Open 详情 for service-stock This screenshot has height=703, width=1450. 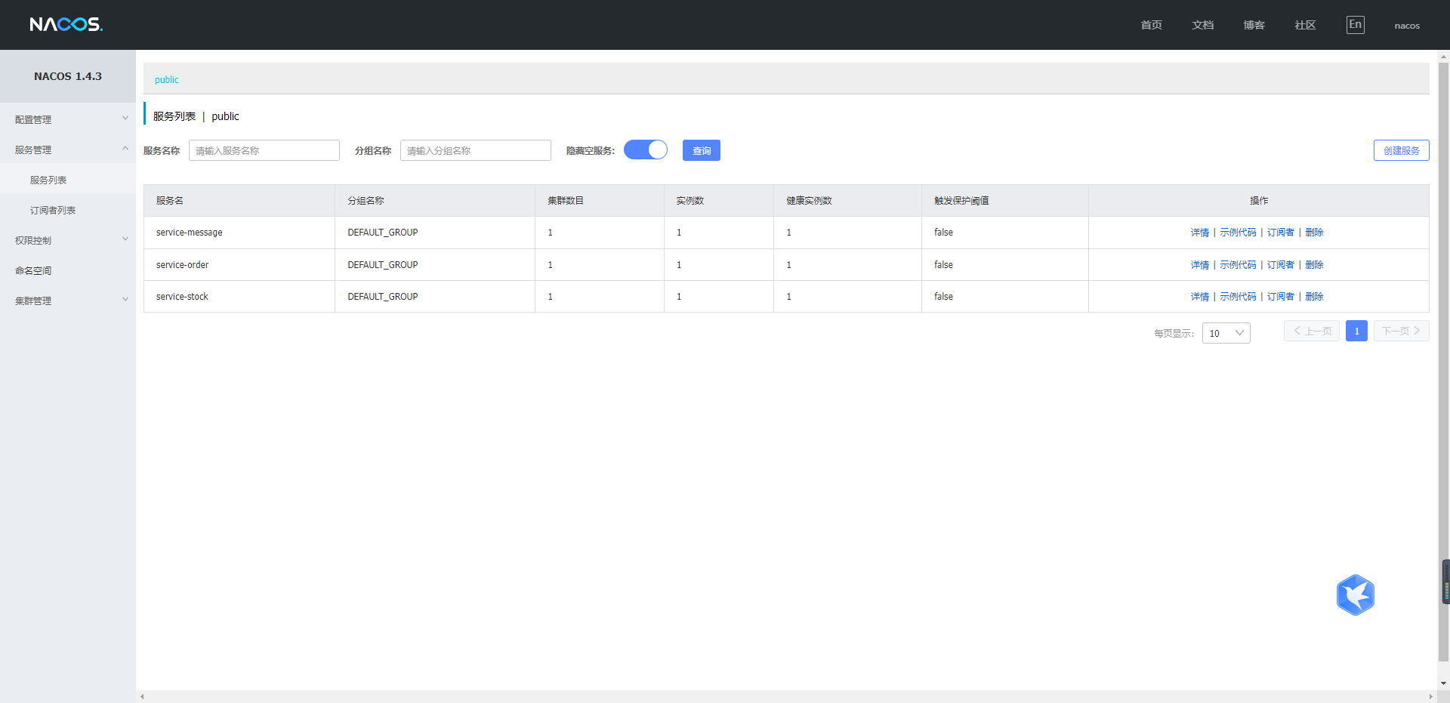tap(1200, 297)
